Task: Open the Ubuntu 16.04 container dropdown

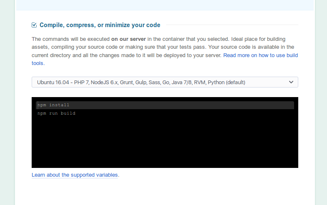Action: tap(165, 82)
